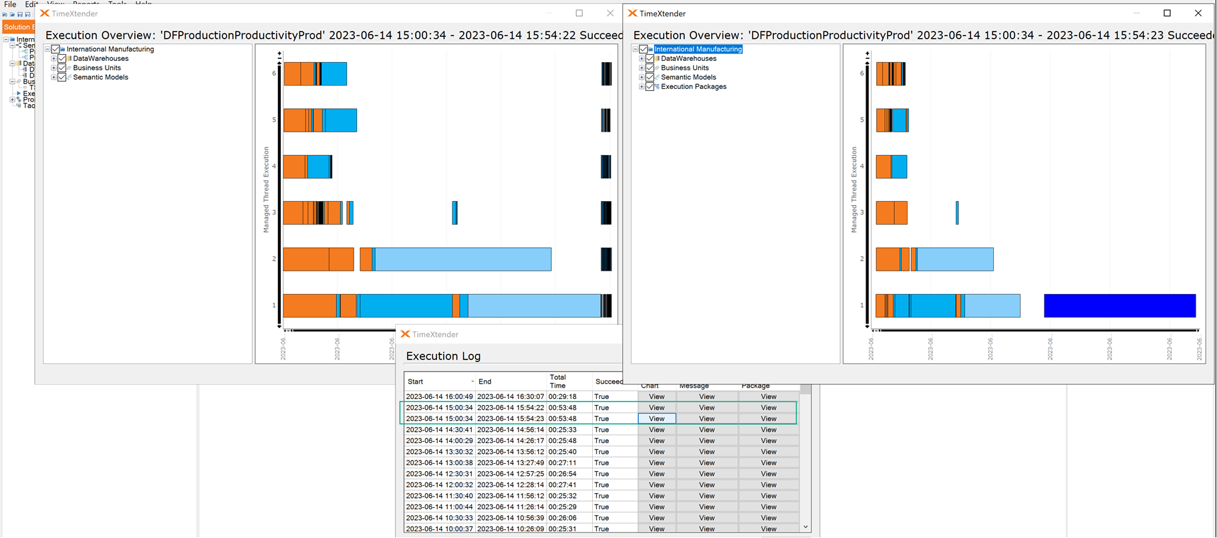Screen dimensions: 1217x538
Task: Open the File menu in main window
Action: (10, 4)
